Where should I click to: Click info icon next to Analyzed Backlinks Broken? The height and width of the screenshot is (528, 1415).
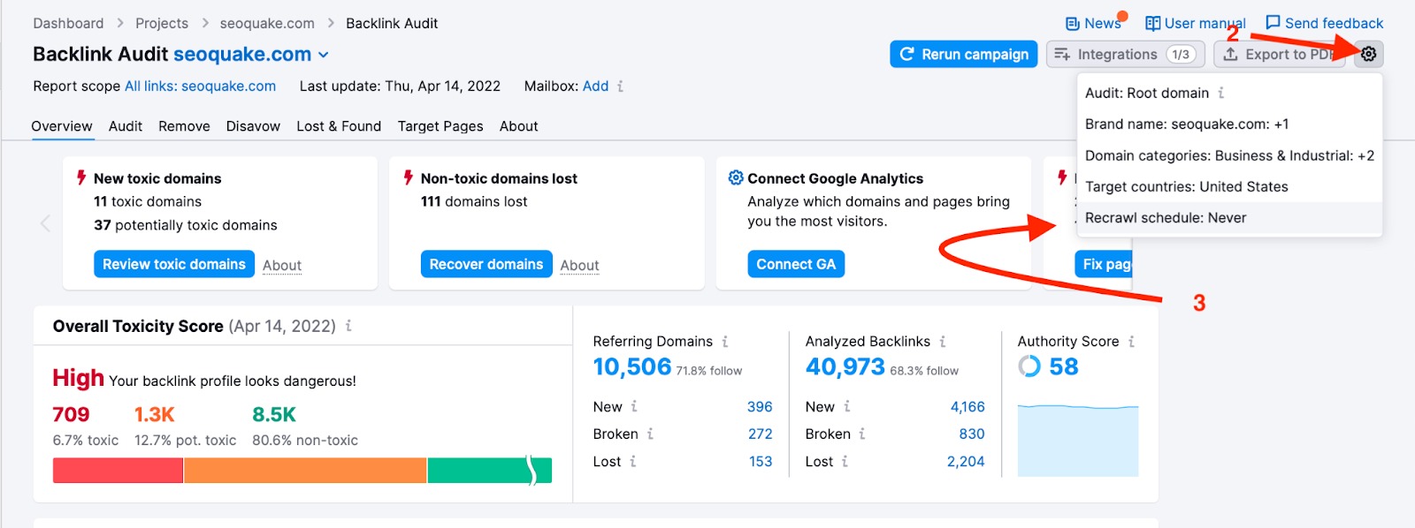(x=862, y=434)
